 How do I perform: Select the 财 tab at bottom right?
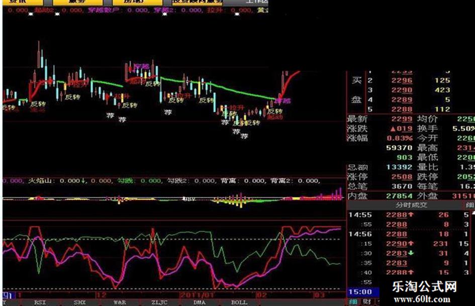point(367,302)
